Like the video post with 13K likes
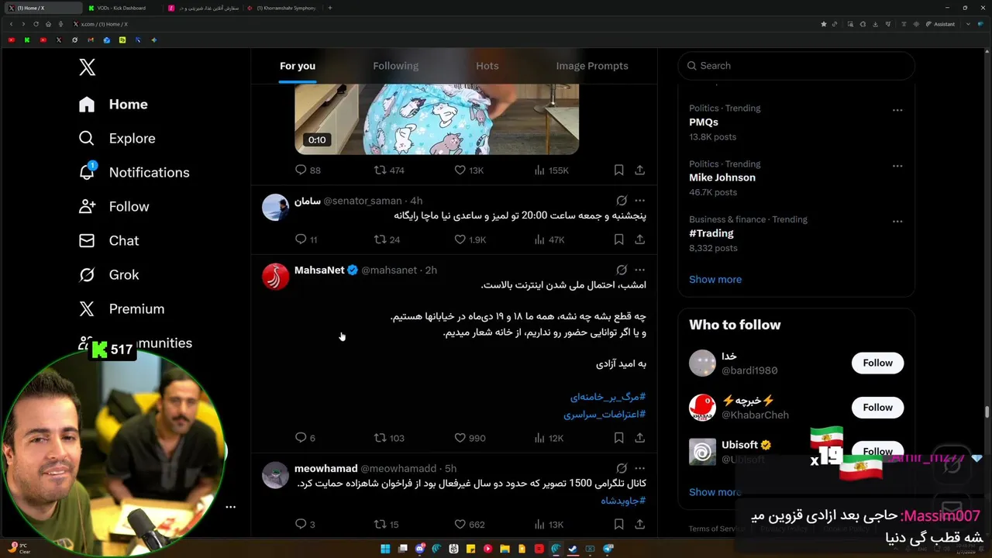 coord(469,170)
